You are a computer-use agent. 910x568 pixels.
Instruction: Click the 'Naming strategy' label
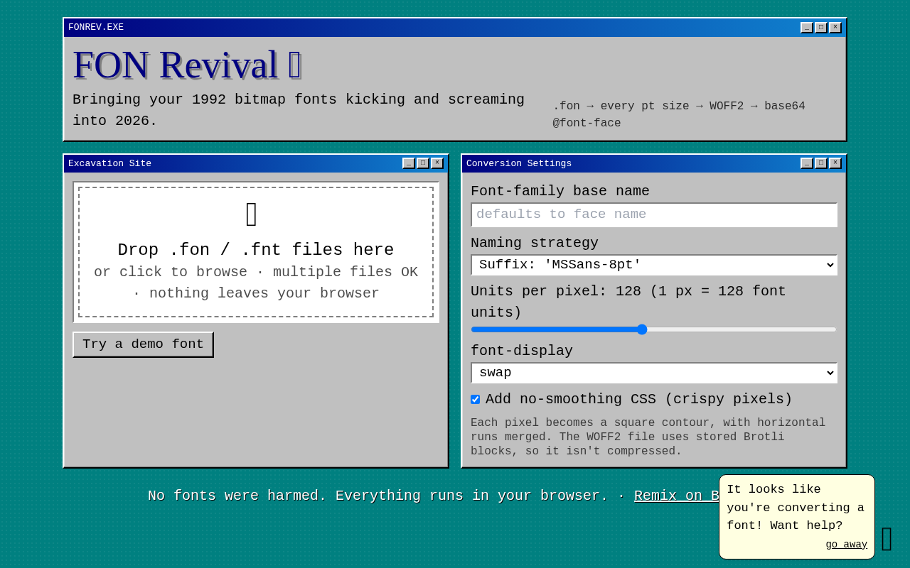(535, 243)
